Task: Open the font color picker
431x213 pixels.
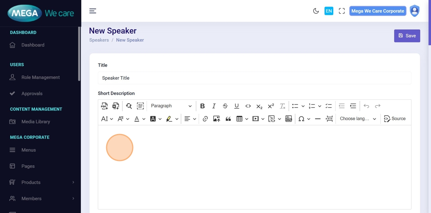Action: 137,119
